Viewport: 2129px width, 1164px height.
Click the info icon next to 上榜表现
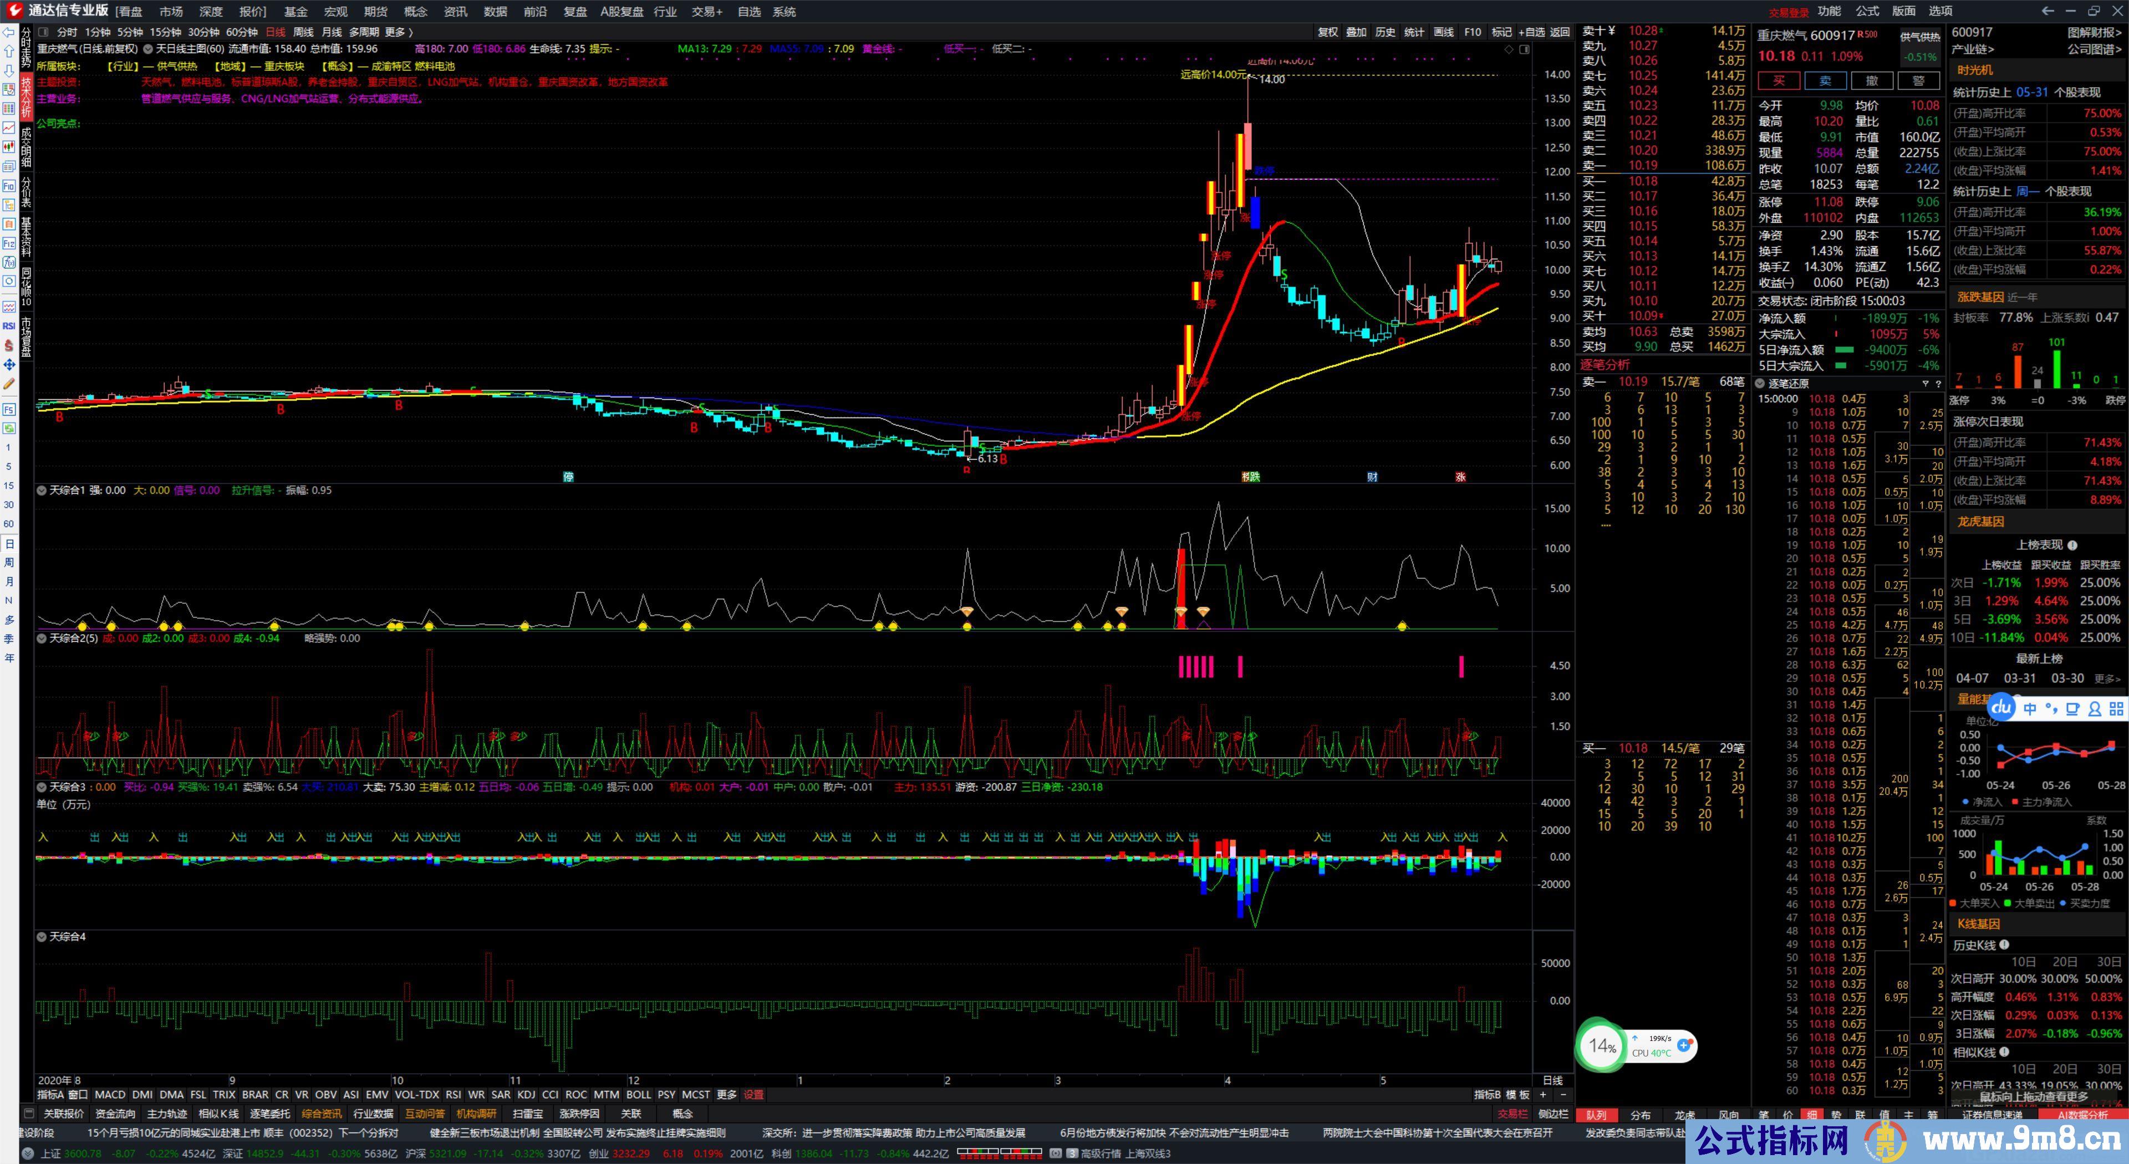click(2072, 545)
